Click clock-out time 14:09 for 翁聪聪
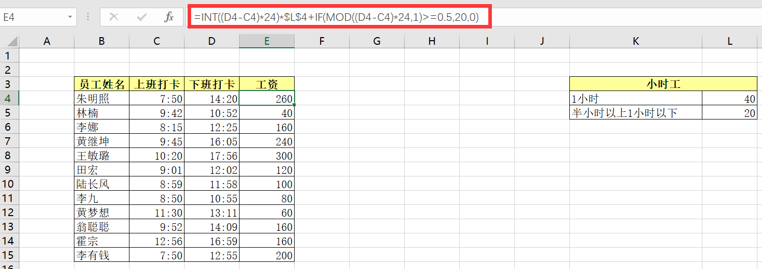The width and height of the screenshot is (762, 269). pos(212,226)
